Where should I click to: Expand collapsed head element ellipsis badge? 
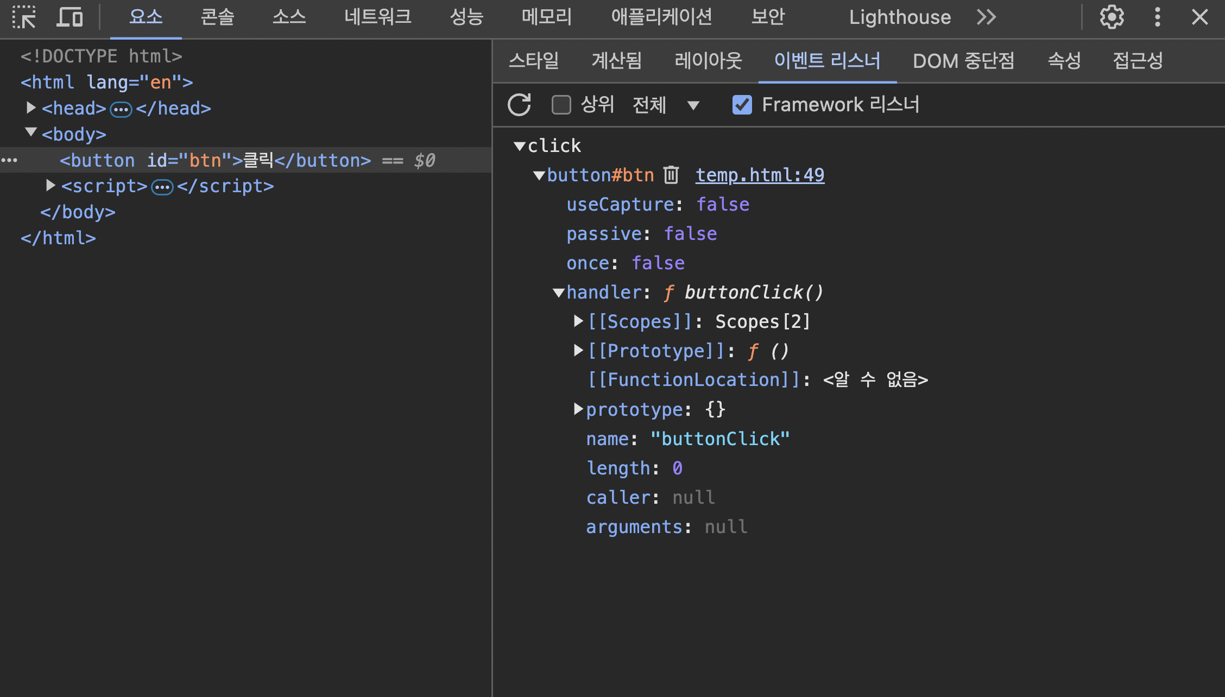coord(121,109)
